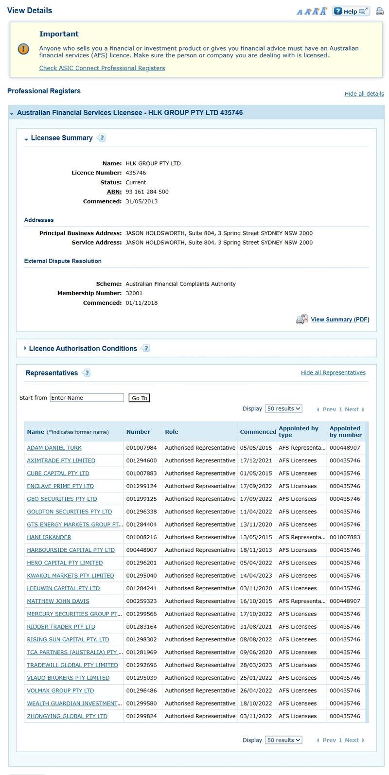Screen dimensions: 389x775
Task: Open WEALTH GUARDIAN INVESTMENT link
Action: click(74, 704)
